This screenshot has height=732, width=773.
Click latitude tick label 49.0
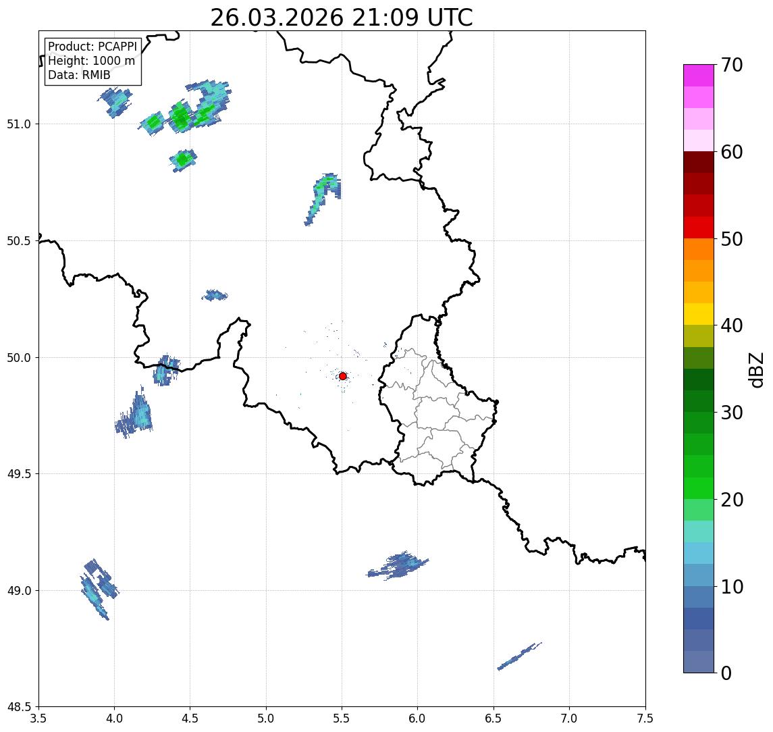[x=19, y=590]
